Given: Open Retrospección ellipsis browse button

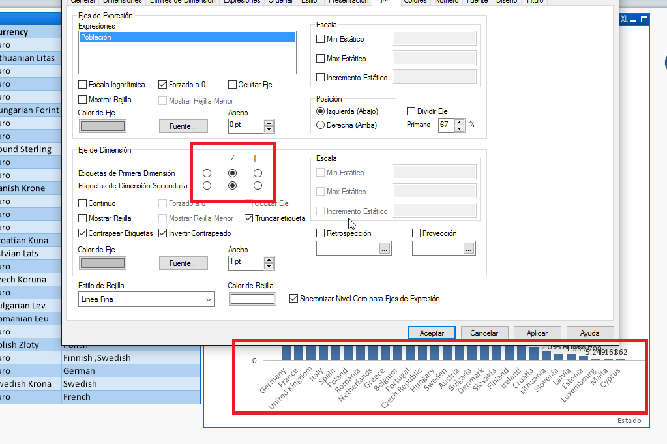Looking at the screenshot, I should click(x=385, y=249).
